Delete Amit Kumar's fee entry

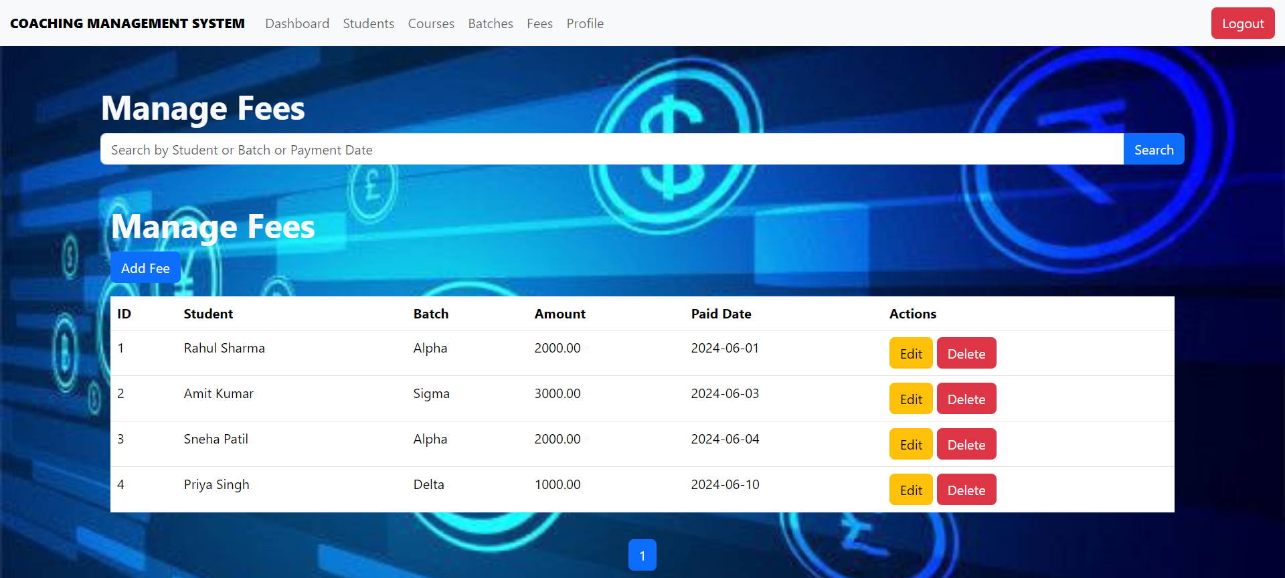(966, 399)
